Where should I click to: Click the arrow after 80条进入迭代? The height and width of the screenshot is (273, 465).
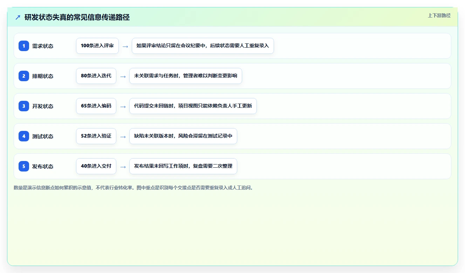tap(123, 76)
